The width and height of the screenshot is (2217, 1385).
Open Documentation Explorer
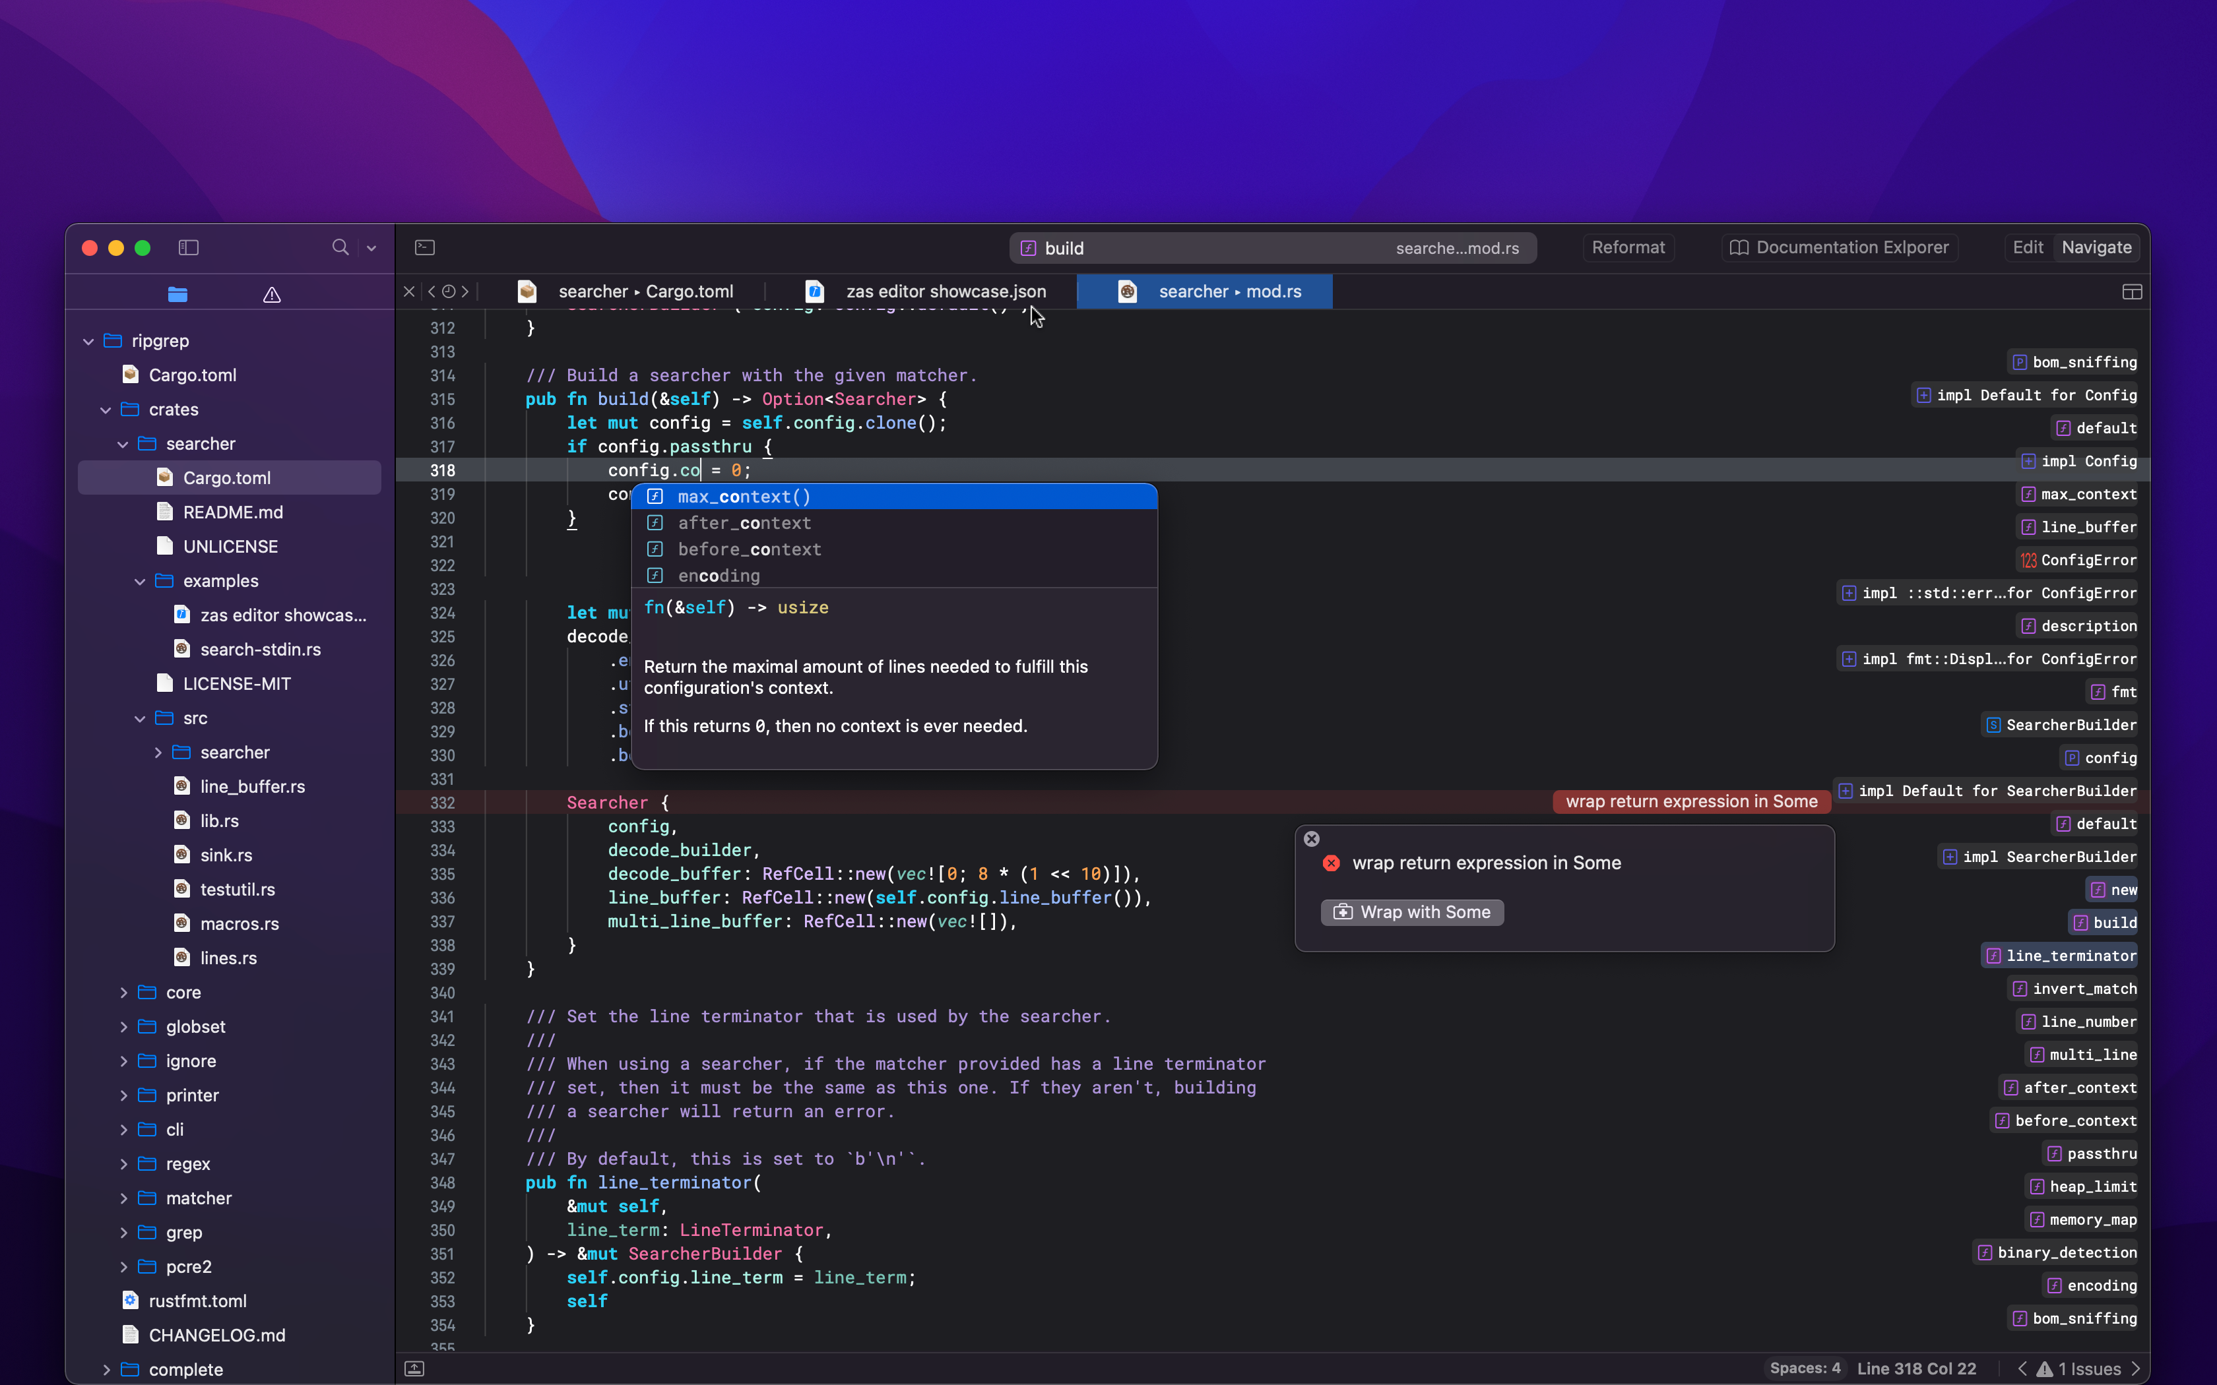pyautogui.click(x=1840, y=247)
